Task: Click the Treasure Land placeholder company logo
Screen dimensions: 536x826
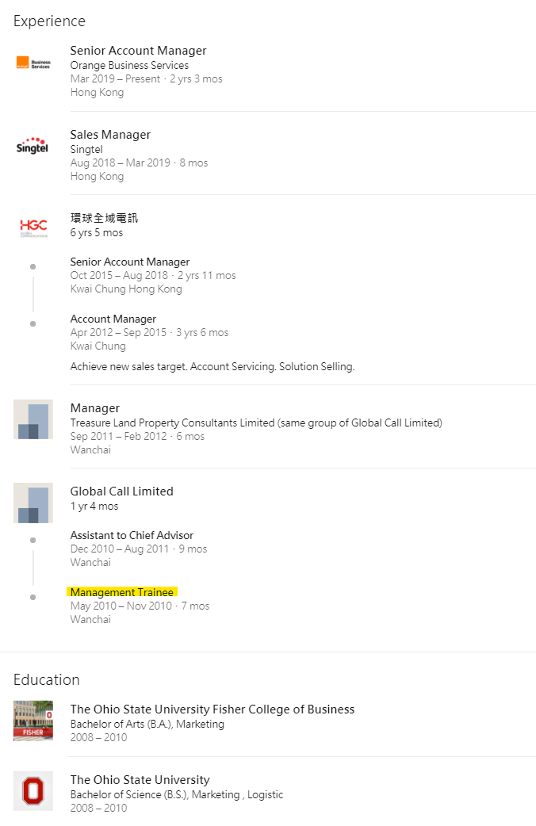Action: (33, 419)
